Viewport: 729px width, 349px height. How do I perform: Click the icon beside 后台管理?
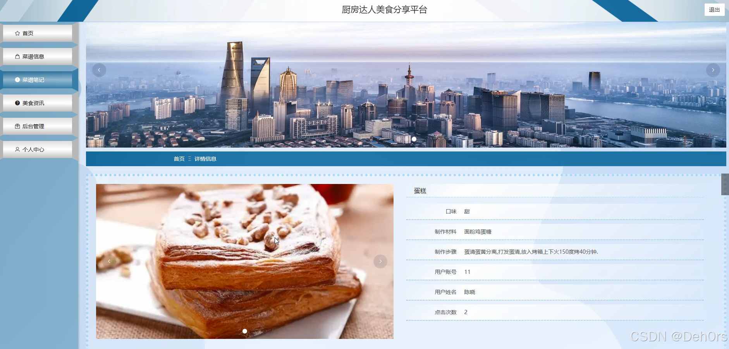point(17,126)
